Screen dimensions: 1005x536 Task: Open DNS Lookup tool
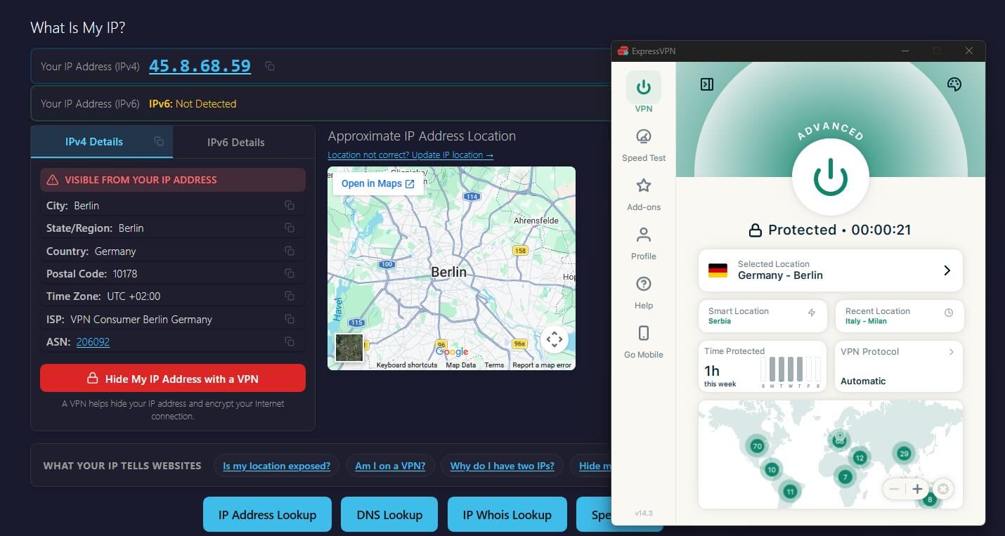click(389, 514)
